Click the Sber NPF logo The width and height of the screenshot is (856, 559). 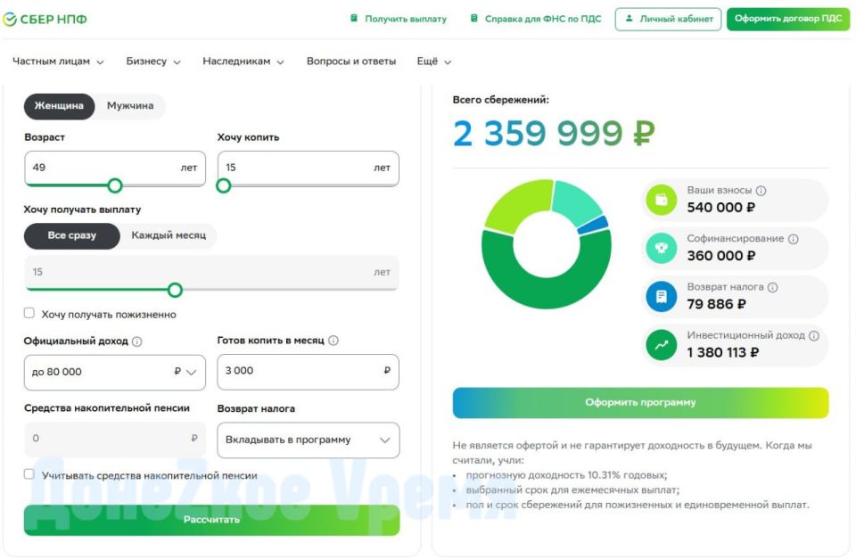pos(45,19)
